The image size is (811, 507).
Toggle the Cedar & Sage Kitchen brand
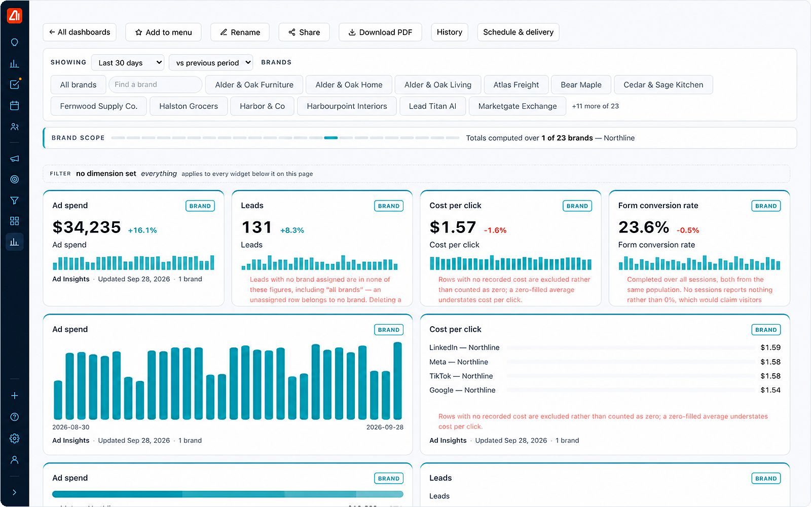pyautogui.click(x=663, y=85)
